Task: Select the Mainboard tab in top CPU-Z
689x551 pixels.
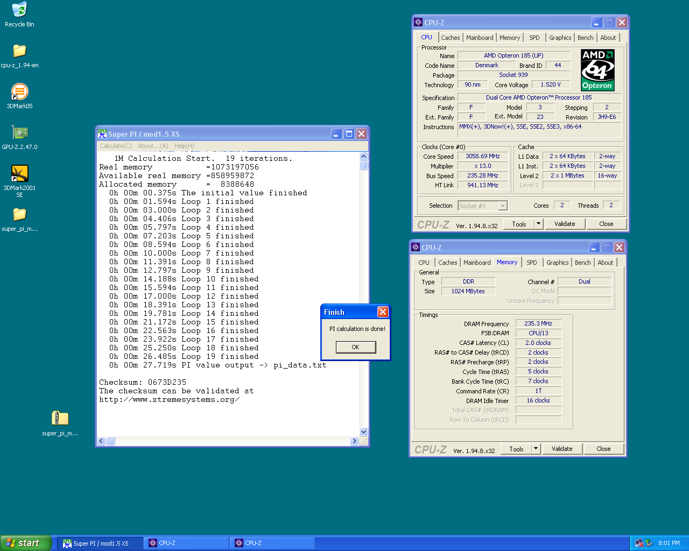Action: [x=480, y=38]
